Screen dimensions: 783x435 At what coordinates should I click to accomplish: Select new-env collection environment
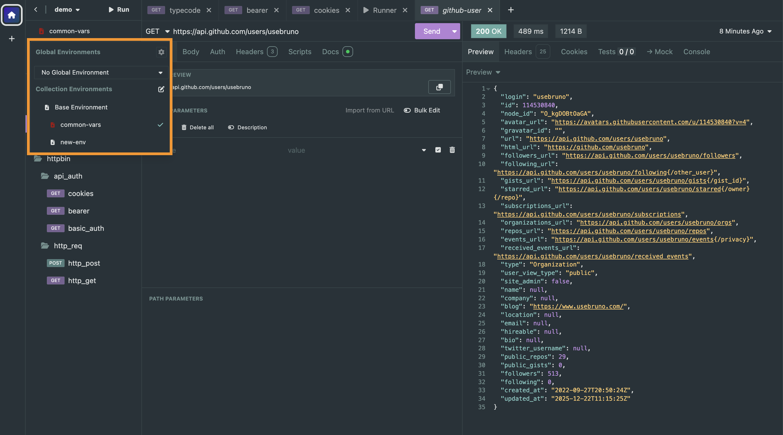(73, 142)
